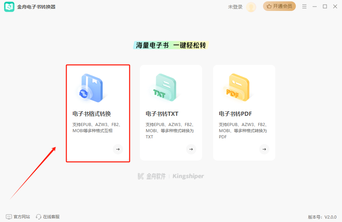The height and width of the screenshot is (222, 342).
Task: Close the converter window
Action: click(335, 6)
